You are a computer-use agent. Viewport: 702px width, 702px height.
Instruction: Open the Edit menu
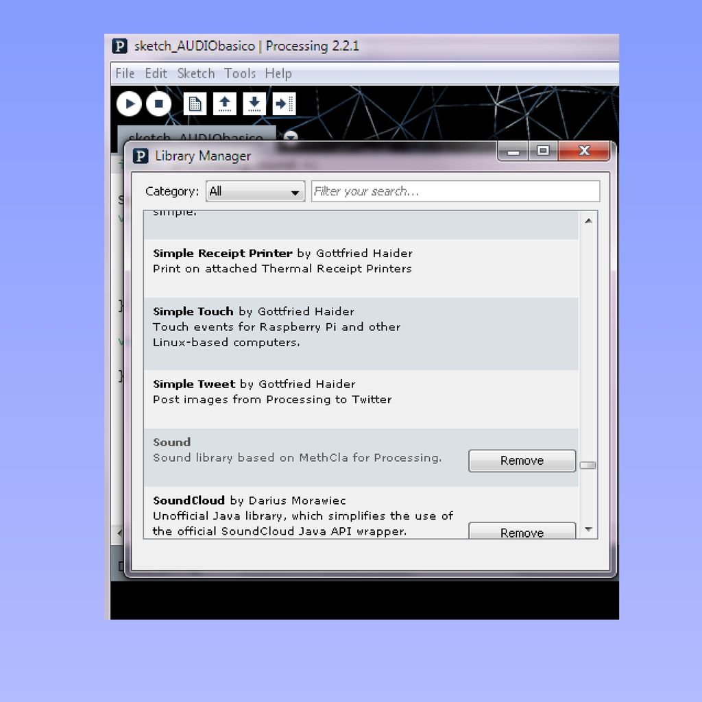[x=156, y=73]
